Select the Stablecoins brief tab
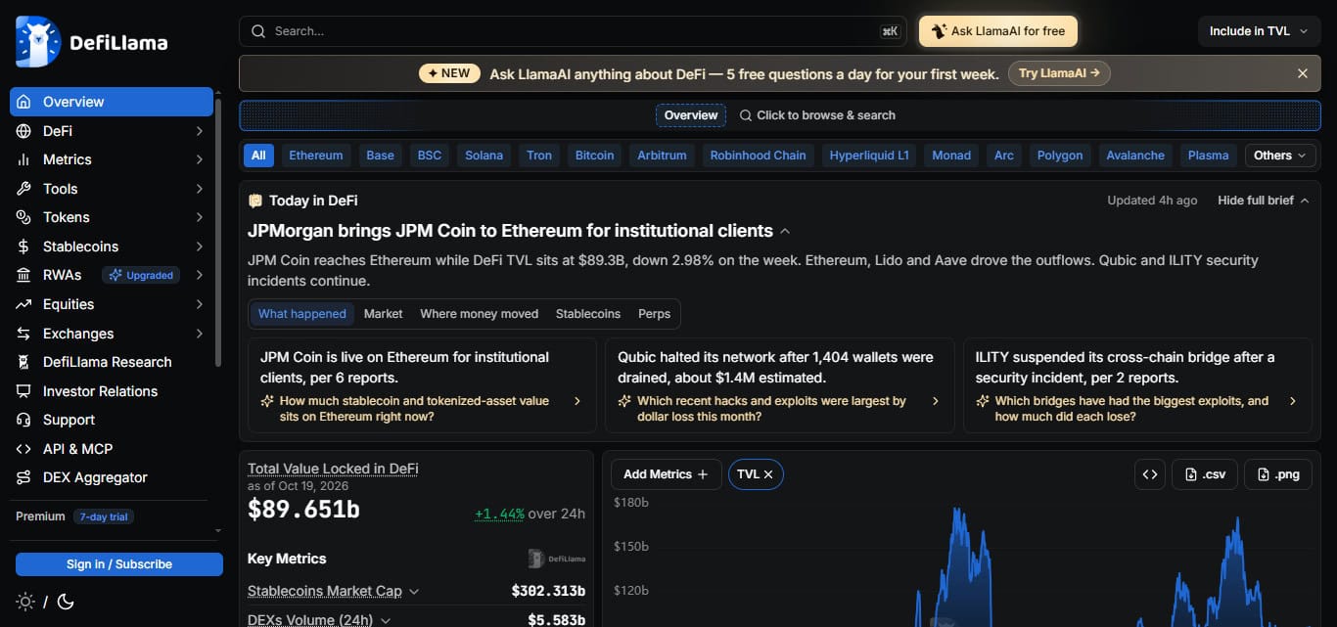1337x627 pixels. (x=588, y=314)
